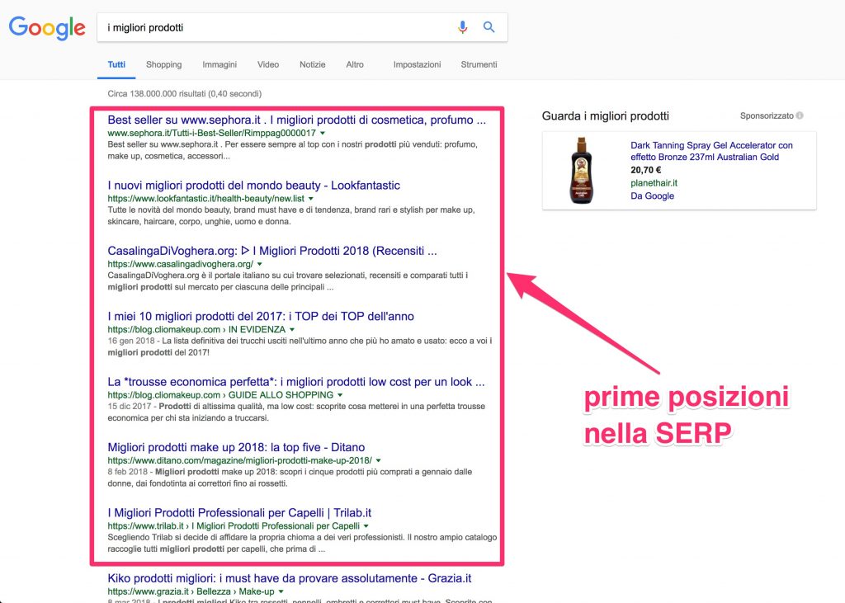845x603 pixels.
Task: Click 'Guarda i migliori prodotti' heading
Action: coord(605,115)
